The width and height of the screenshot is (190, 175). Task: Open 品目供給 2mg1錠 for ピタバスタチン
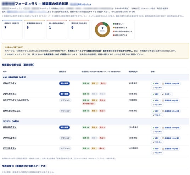[170, 149]
